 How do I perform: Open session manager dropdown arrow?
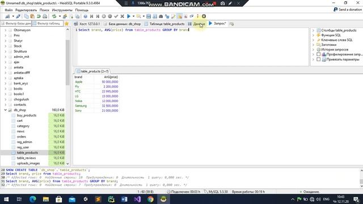(13, 16)
